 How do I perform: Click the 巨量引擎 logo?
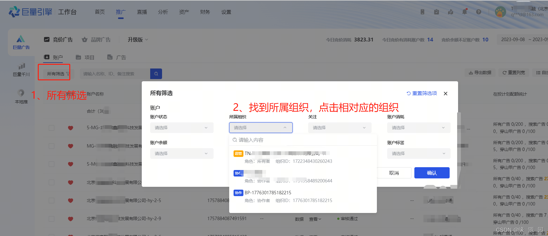[30, 12]
